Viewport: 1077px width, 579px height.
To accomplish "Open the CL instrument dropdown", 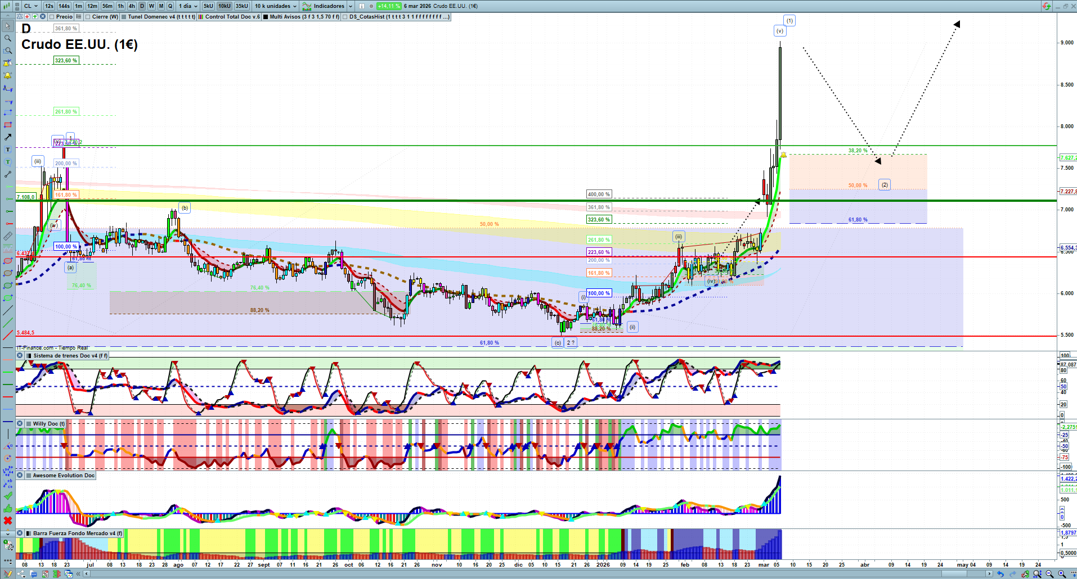I will pos(30,6).
